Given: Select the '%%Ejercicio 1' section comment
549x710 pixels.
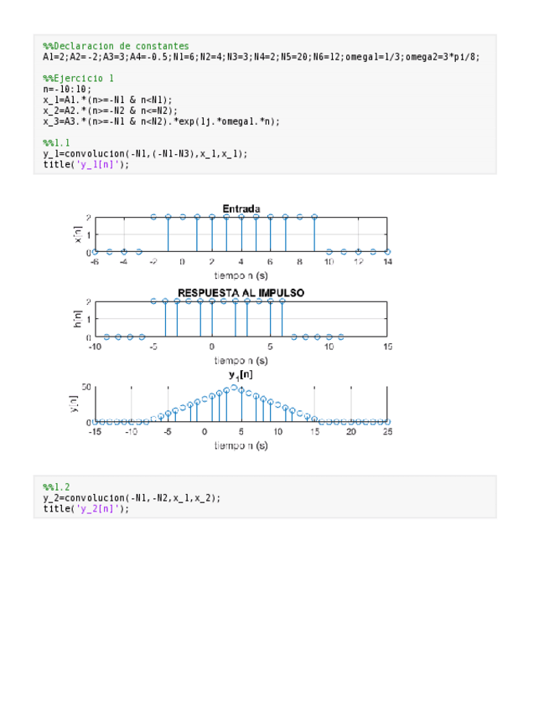Looking at the screenshot, I should 78,78.
